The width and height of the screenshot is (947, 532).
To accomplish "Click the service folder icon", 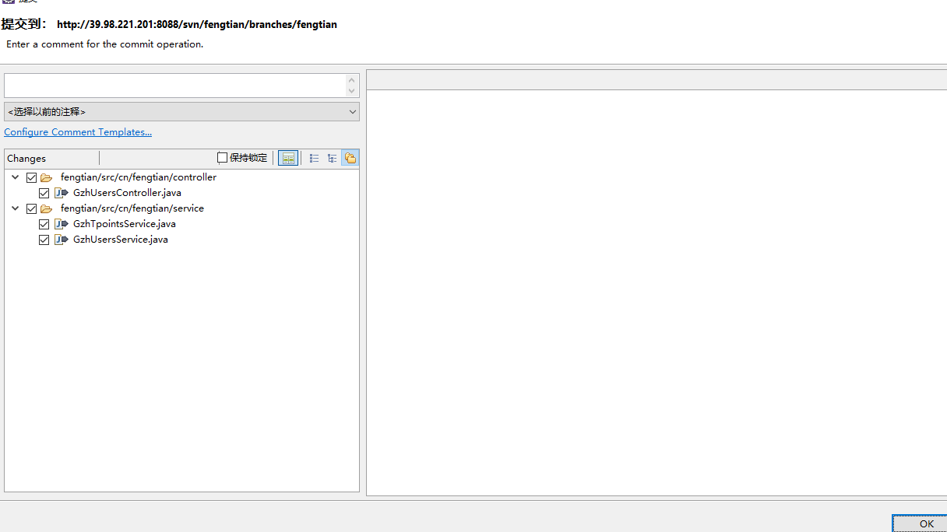I will coord(47,208).
